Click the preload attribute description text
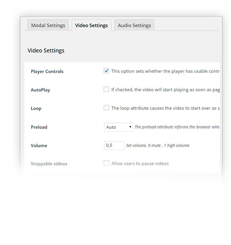This screenshot has width=231, height=245. (177, 127)
